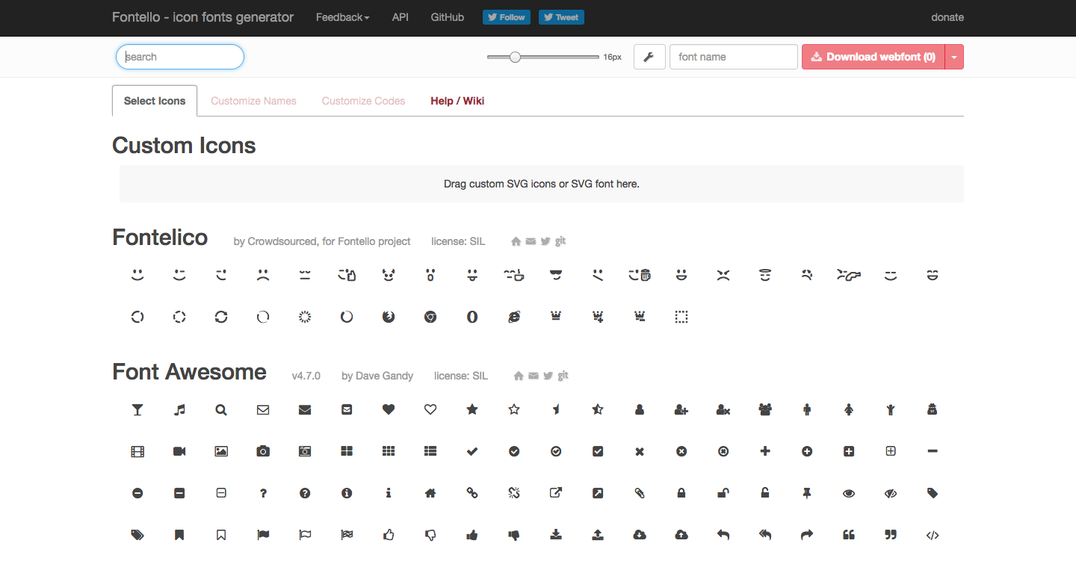The height and width of the screenshot is (564, 1076).
Task: Choose the pushpin icon
Action: point(807,493)
